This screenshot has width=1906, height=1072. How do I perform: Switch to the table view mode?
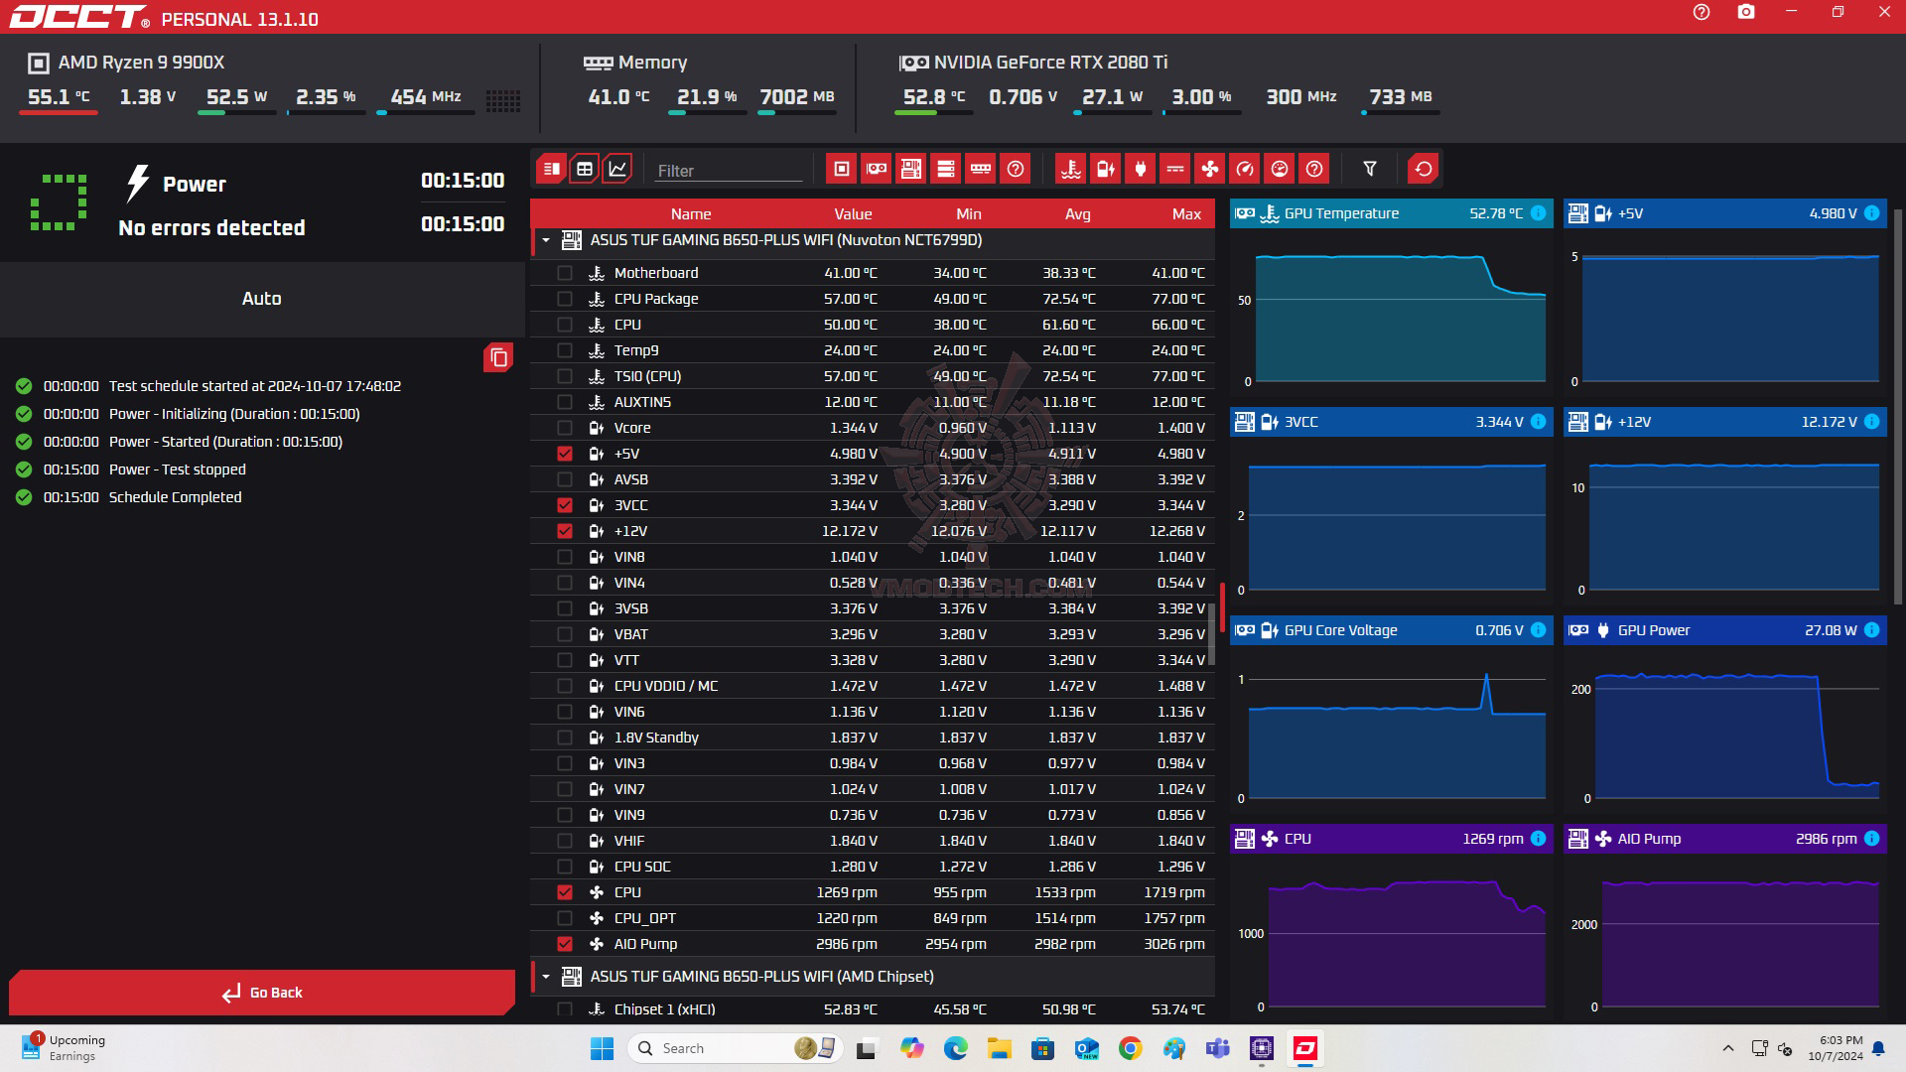(x=585, y=169)
